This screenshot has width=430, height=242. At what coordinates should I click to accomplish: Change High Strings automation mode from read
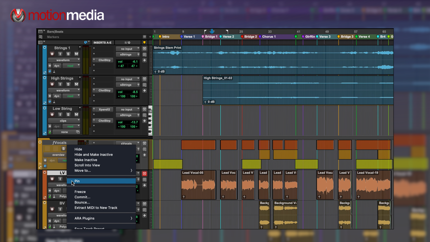coord(71,96)
